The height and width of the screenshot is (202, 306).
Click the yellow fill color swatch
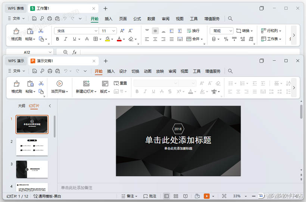click(x=107, y=39)
